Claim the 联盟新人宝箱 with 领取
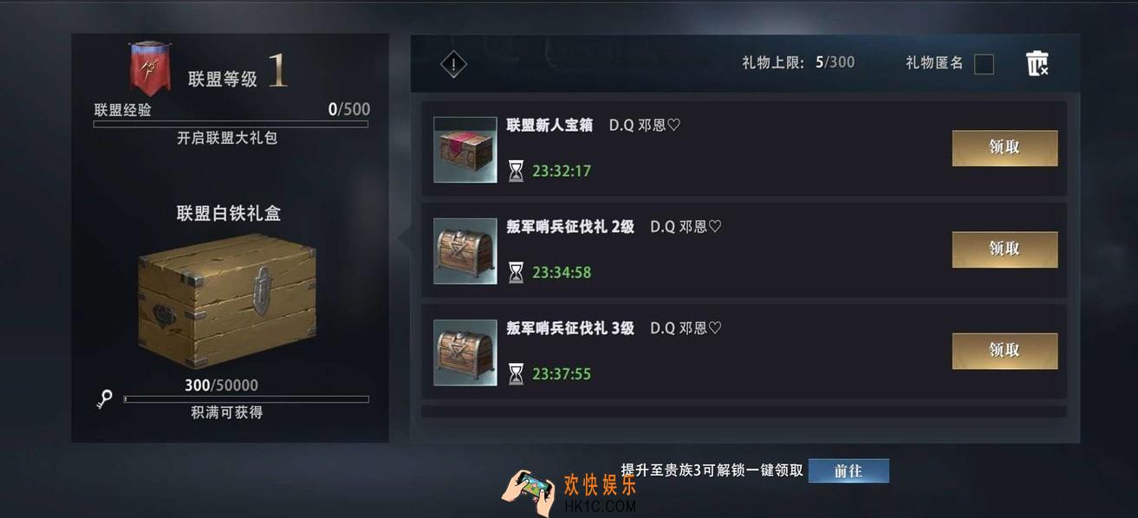This screenshot has width=1138, height=518. [x=1005, y=148]
